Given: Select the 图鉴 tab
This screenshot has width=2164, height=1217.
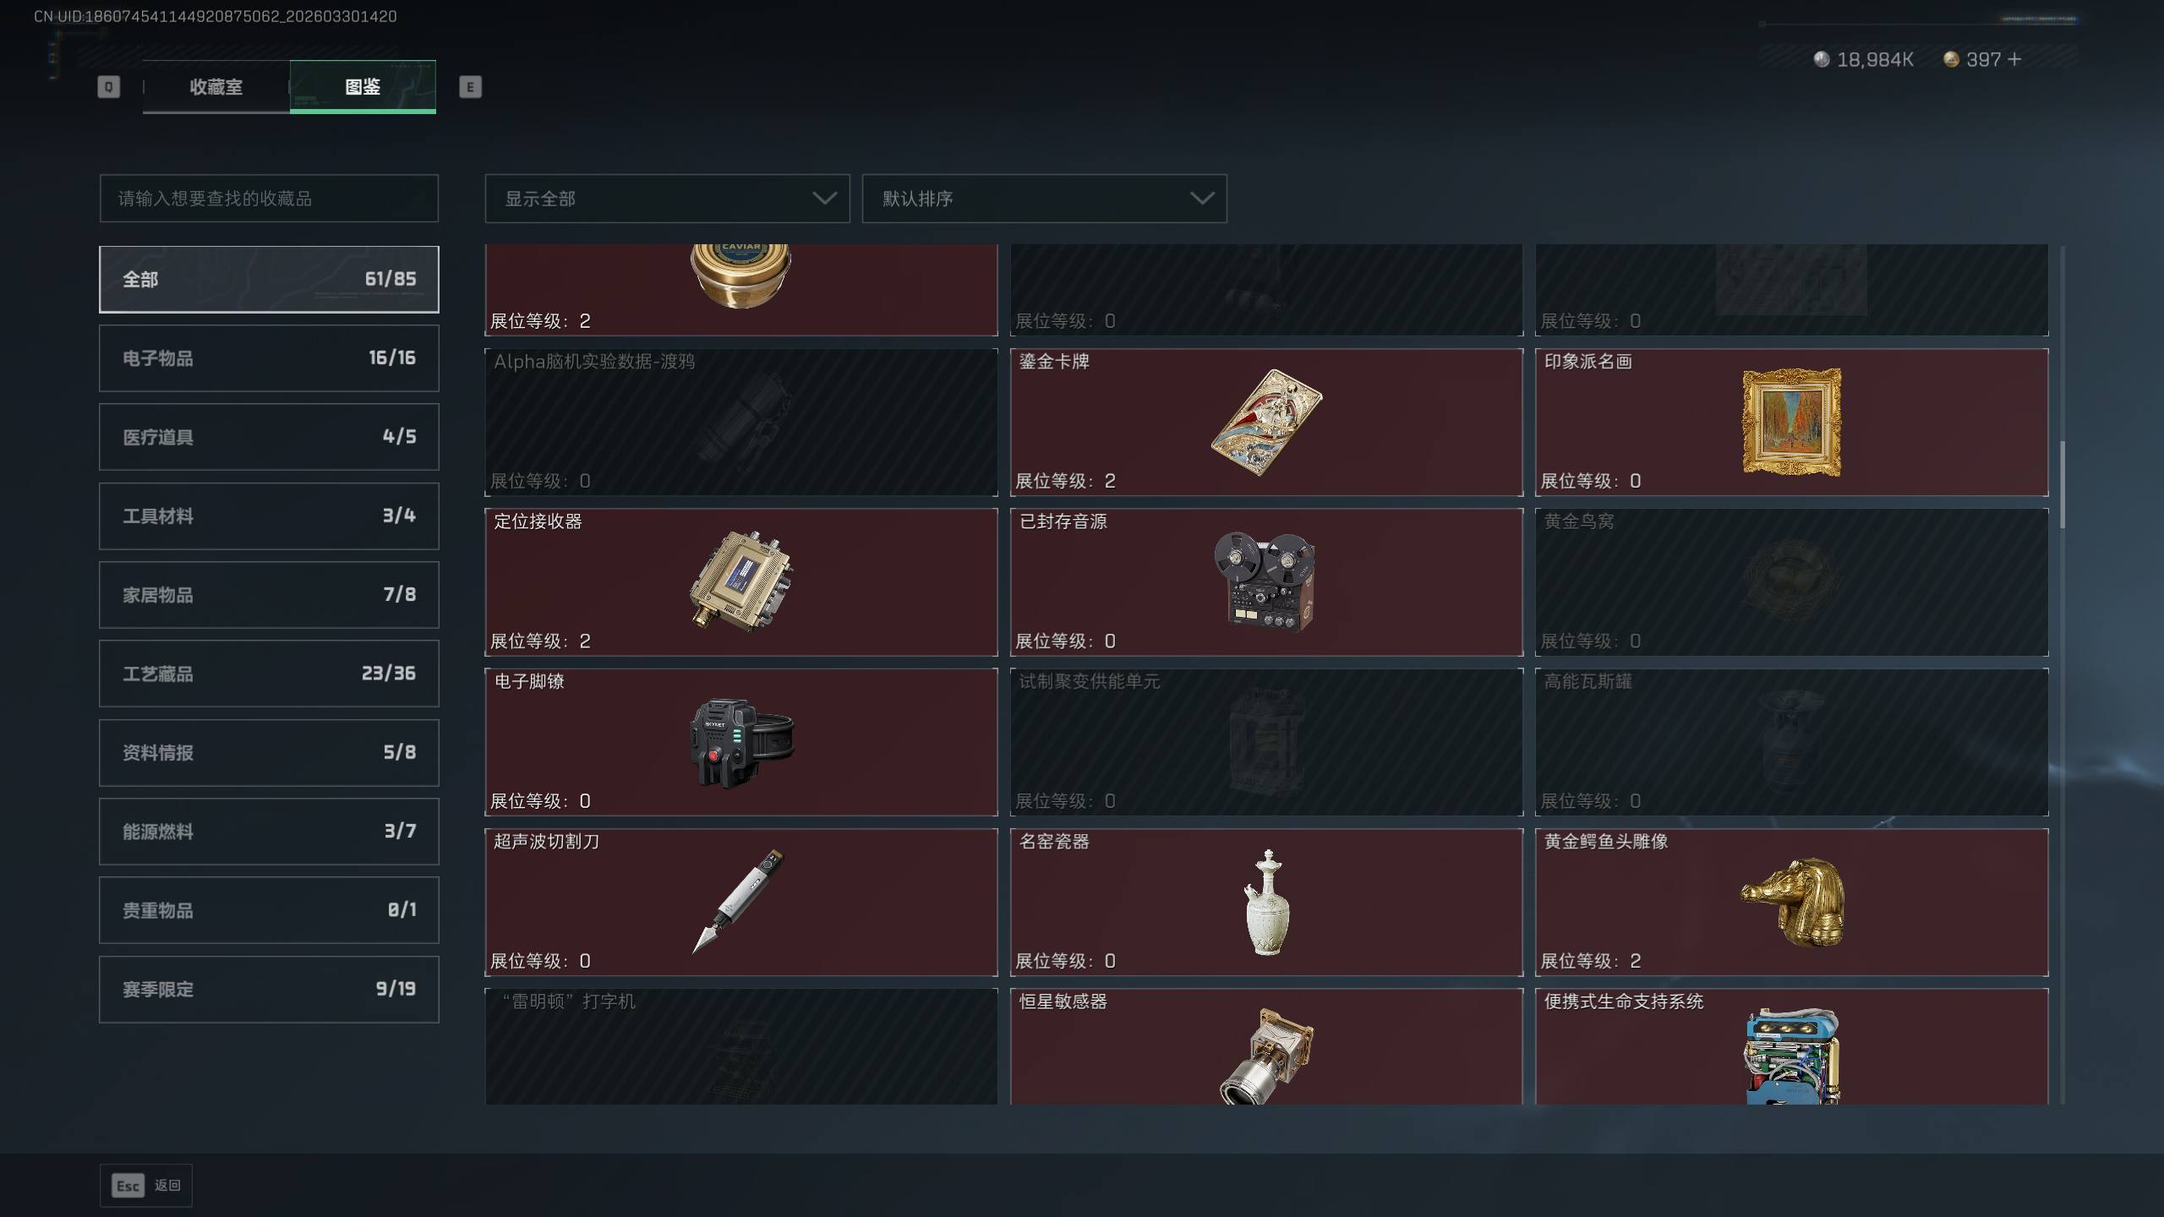Looking at the screenshot, I should point(363,86).
